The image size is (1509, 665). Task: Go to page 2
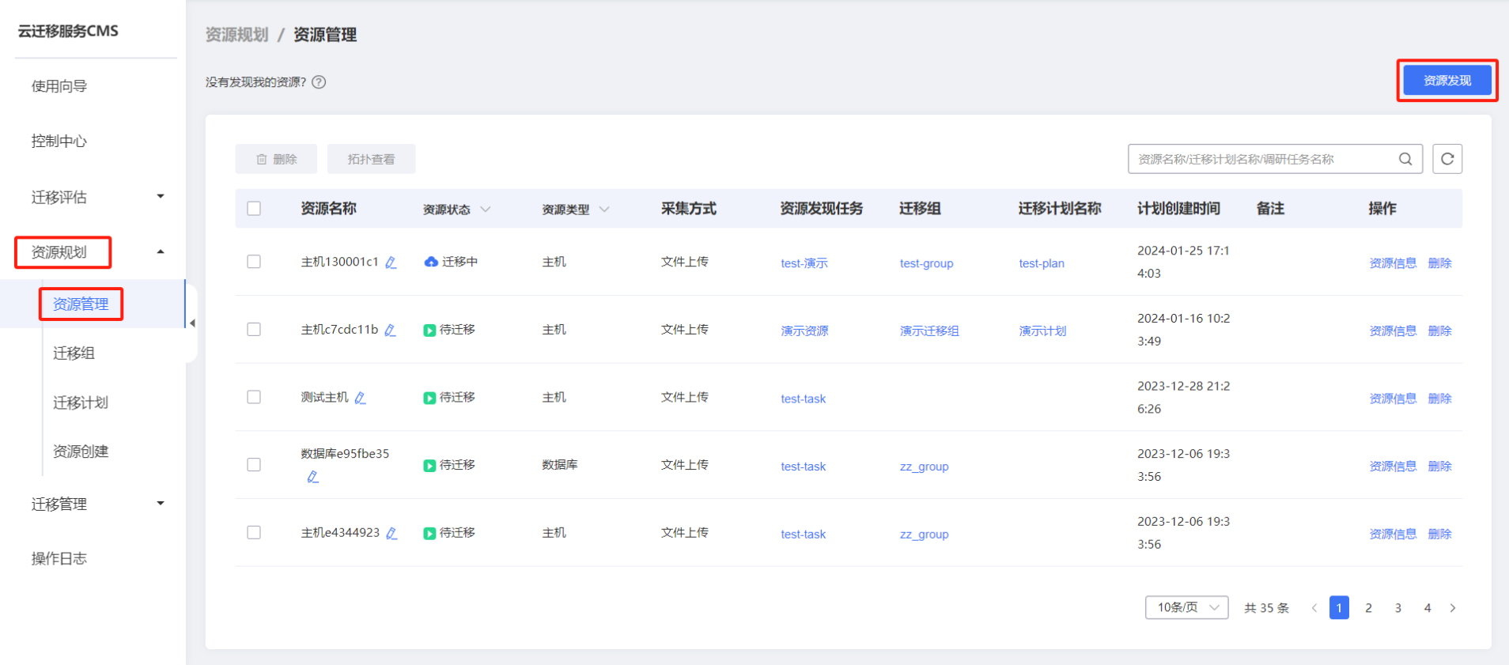point(1368,608)
